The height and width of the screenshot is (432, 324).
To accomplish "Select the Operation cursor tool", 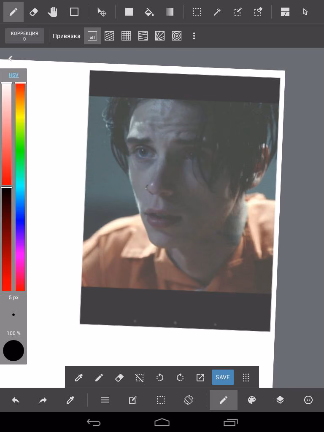I will (305, 12).
